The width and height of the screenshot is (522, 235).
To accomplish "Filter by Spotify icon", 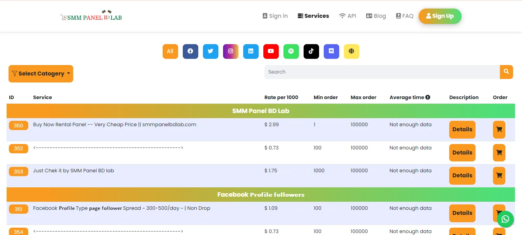I will [291, 51].
